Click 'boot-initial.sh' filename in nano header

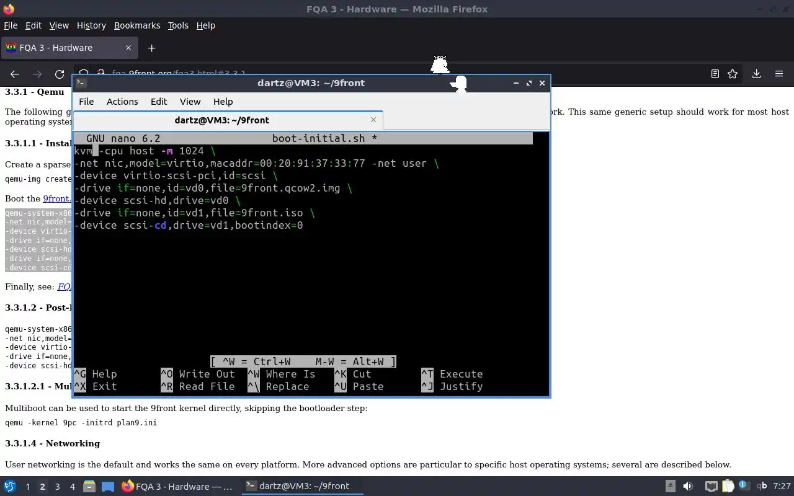318,138
